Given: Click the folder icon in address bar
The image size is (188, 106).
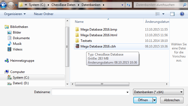Looking at the screenshot, I should [21, 5].
